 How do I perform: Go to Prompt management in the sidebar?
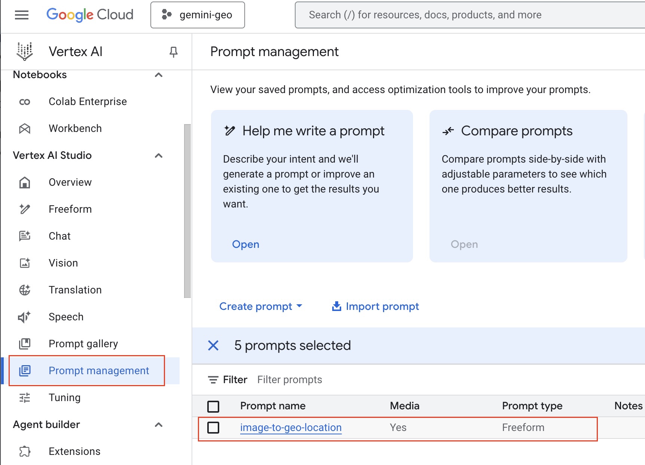coord(98,370)
